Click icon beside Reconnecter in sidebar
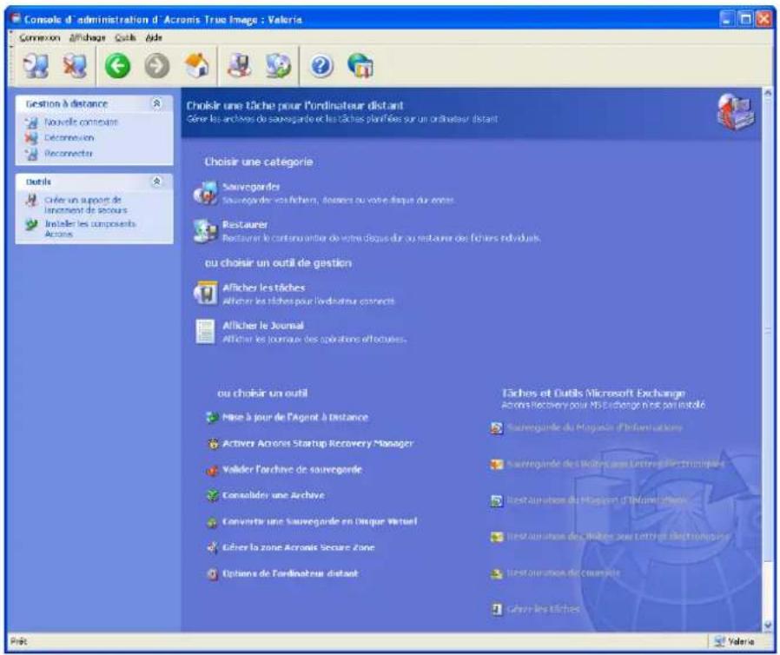 click(x=31, y=154)
